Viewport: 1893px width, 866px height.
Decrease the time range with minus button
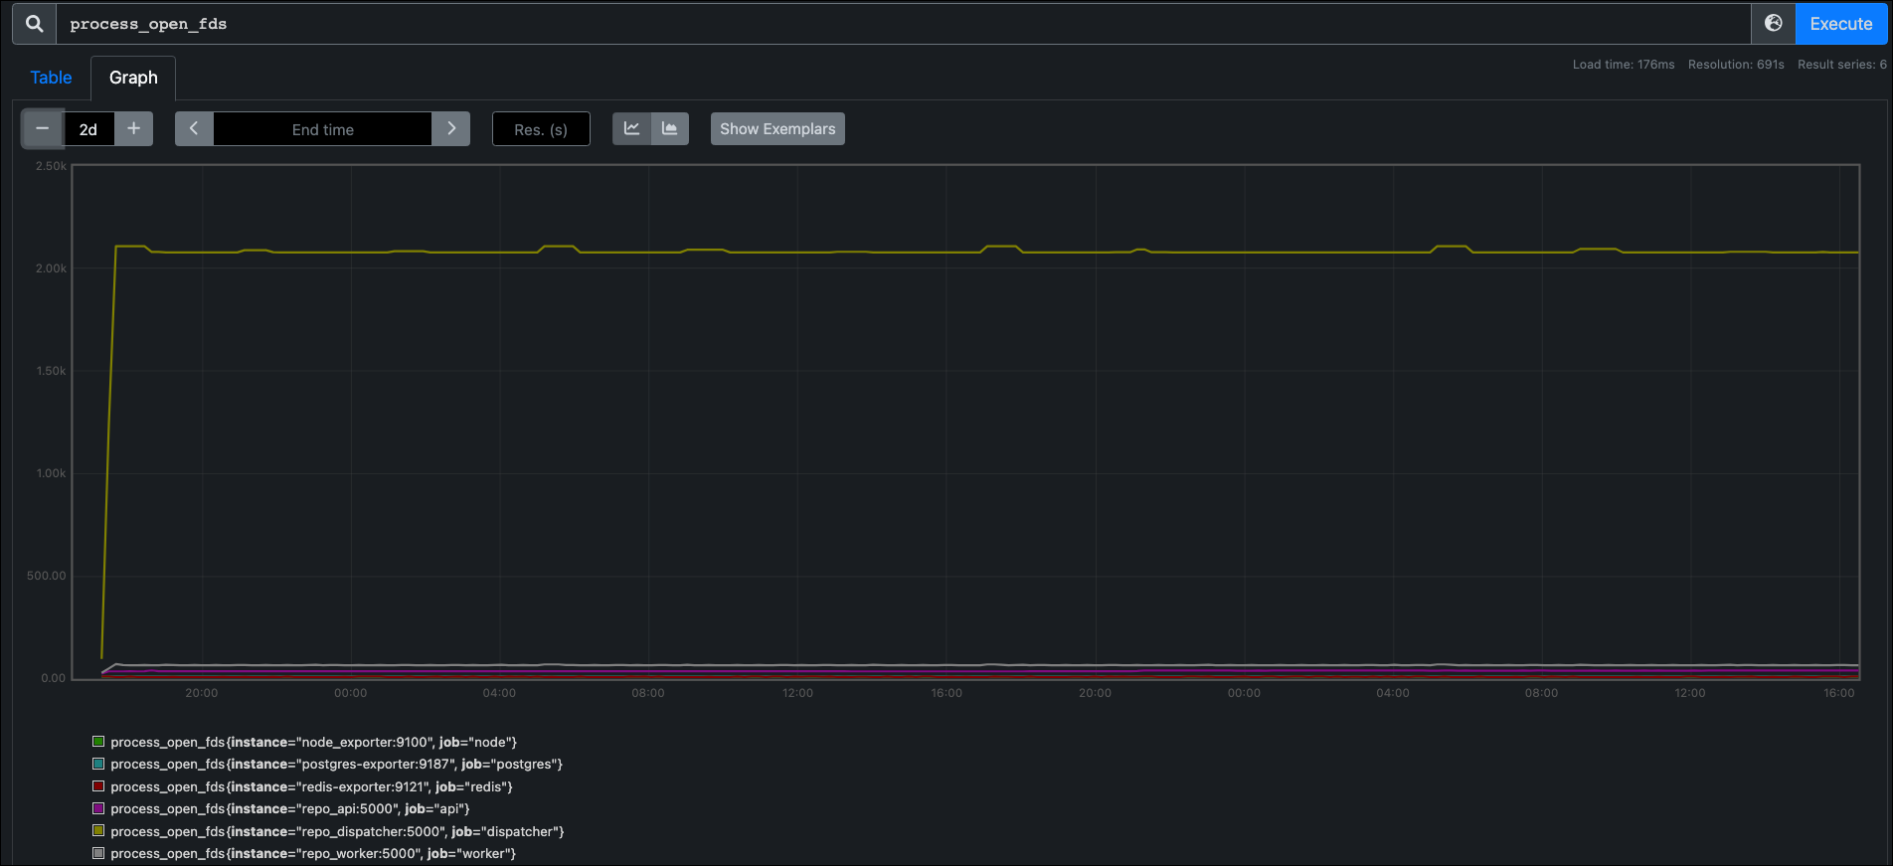(42, 129)
